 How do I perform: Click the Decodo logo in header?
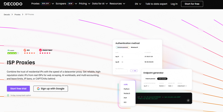[x=13, y=4]
